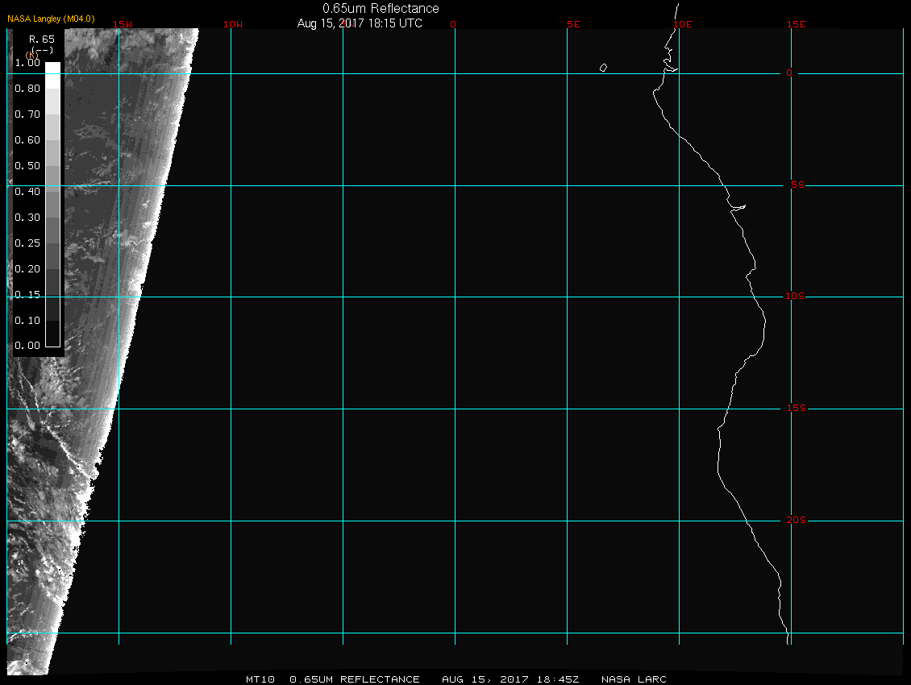
Task: Click the 10E longitude label
Action: click(x=682, y=24)
